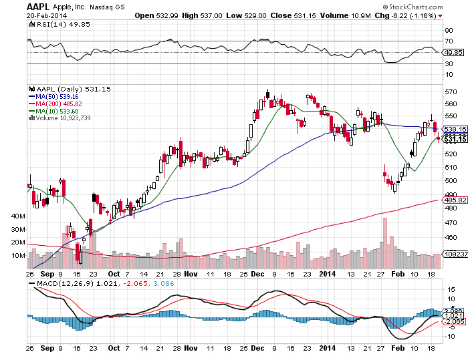The image size is (468, 354).
Task: Click the red -2.065 signal value in MACD label
Action: pos(135,283)
